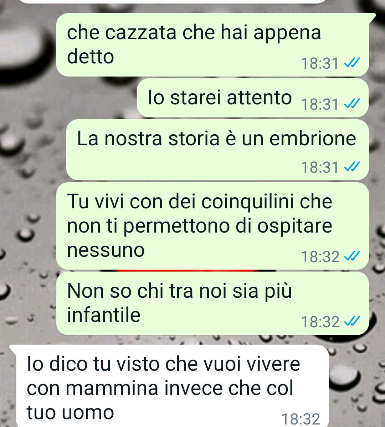Select the "Io starei attento" message bubble
Screen dimensions: 385x427
[x=253, y=98]
